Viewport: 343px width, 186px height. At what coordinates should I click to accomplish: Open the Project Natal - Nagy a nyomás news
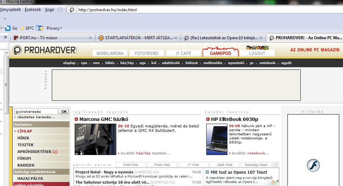tap(104, 172)
